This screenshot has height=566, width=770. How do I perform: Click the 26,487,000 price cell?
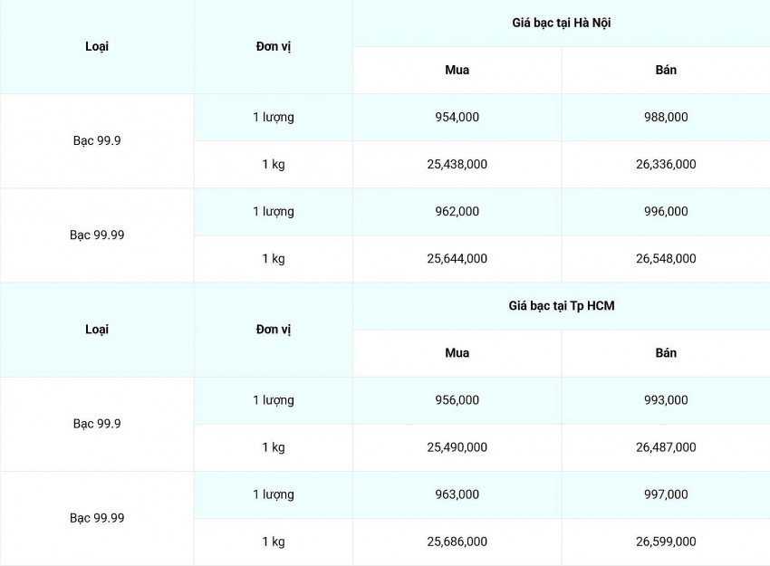(666, 447)
